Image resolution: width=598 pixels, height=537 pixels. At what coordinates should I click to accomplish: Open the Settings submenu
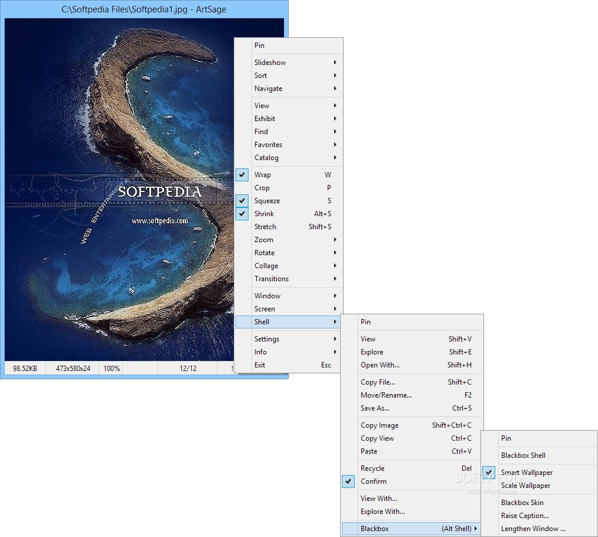(x=288, y=339)
